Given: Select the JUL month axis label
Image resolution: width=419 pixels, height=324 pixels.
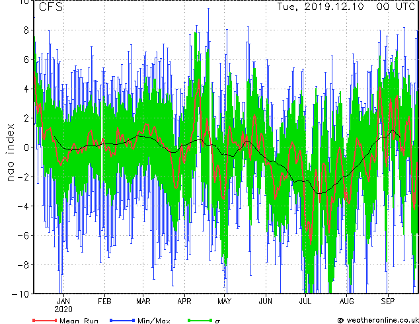Looking at the screenshot, I should coord(305,302).
